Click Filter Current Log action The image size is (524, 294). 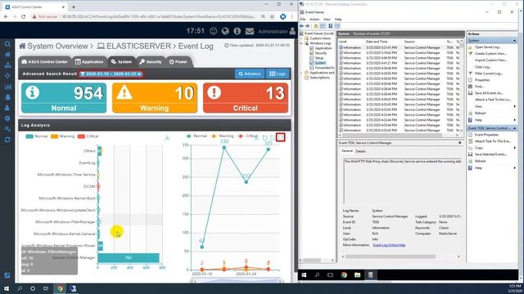point(489,73)
